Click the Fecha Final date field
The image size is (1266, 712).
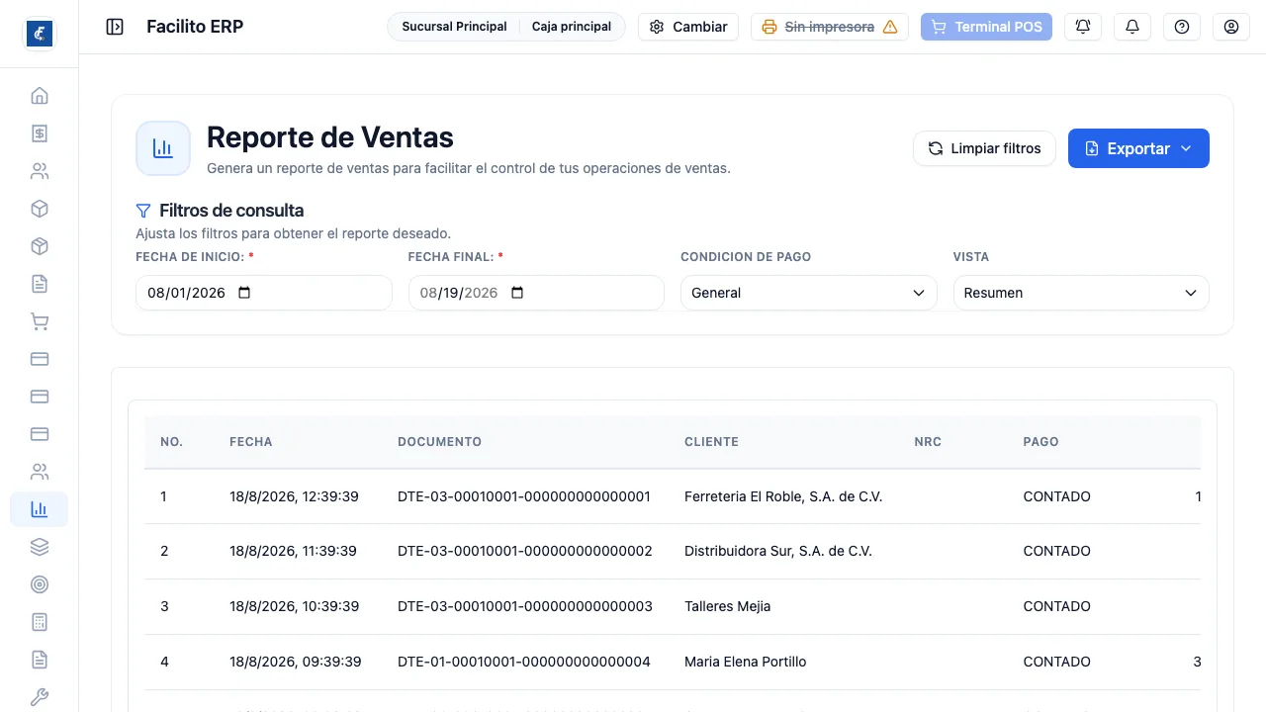point(536,293)
